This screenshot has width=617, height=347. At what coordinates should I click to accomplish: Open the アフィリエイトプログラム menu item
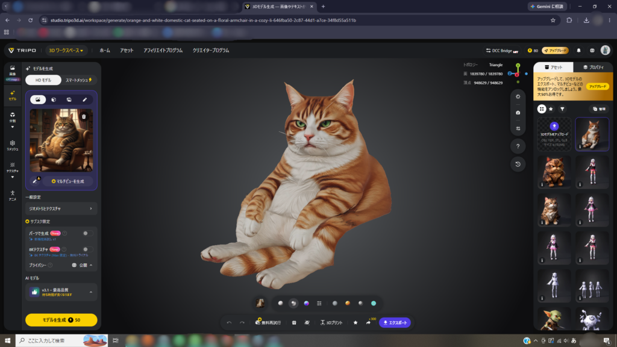click(163, 51)
